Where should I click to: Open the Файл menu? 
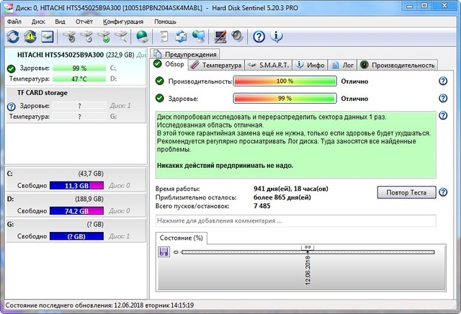(x=14, y=22)
